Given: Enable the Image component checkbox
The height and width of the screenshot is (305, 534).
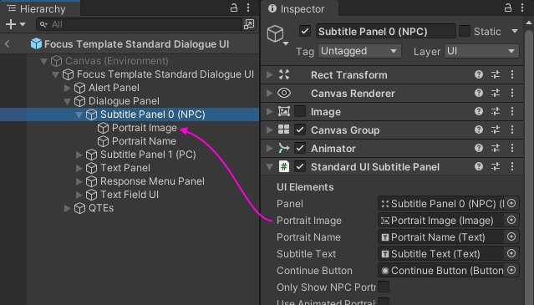Looking at the screenshot, I should [x=300, y=111].
